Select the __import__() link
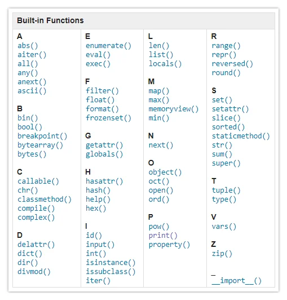 237,281
